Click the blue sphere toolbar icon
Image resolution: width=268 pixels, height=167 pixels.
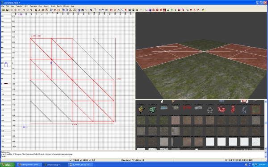point(79,10)
